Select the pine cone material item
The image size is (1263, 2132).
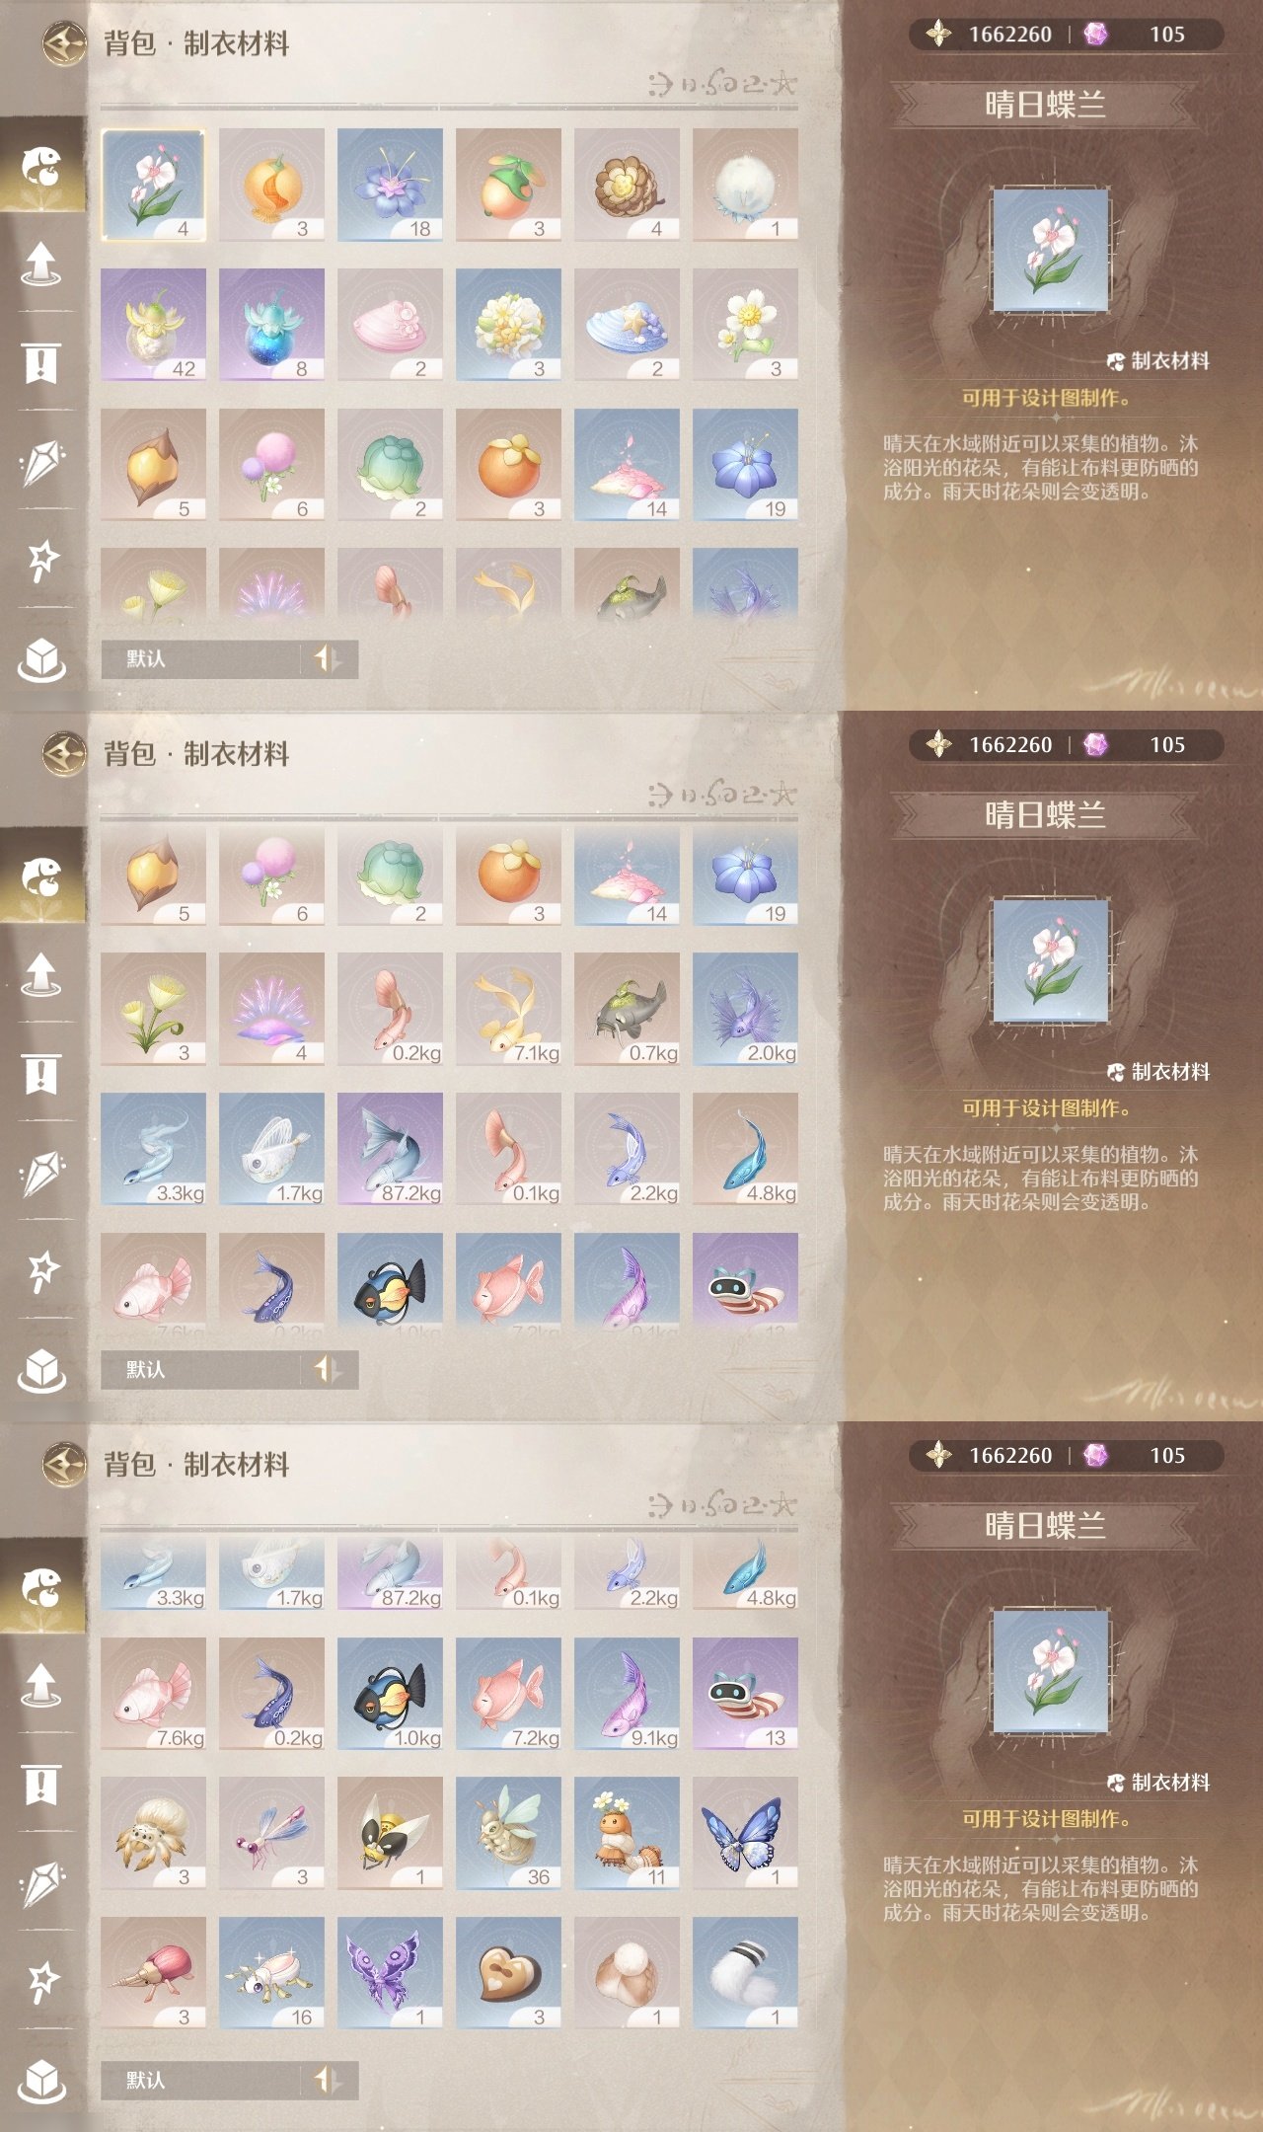coord(627,185)
